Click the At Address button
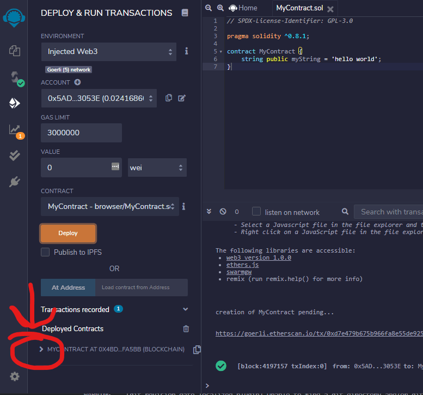 (68, 288)
